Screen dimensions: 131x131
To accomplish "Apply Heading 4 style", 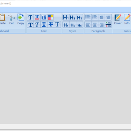I will point(66,25).
